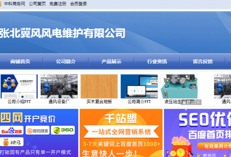Click the 神马 search logo
Image resolution: width=231 pixels, height=157 pixels.
(12, 142)
